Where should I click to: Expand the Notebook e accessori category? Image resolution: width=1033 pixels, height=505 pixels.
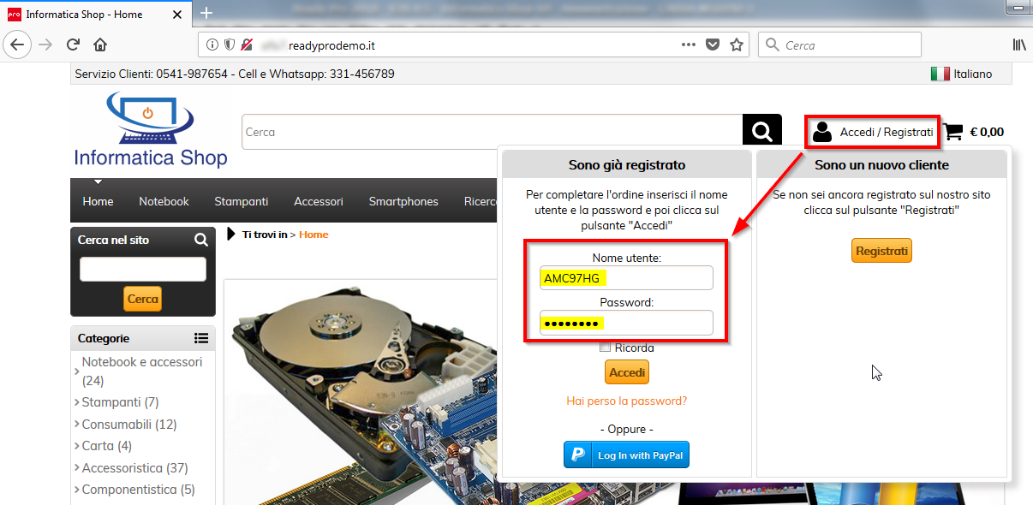(x=141, y=362)
